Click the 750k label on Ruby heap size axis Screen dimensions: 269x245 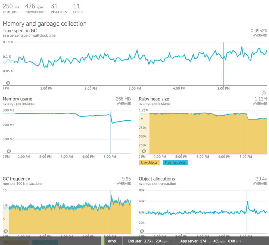pyautogui.click(x=143, y=128)
